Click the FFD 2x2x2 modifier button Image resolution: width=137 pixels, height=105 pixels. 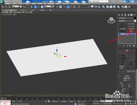[131, 26]
